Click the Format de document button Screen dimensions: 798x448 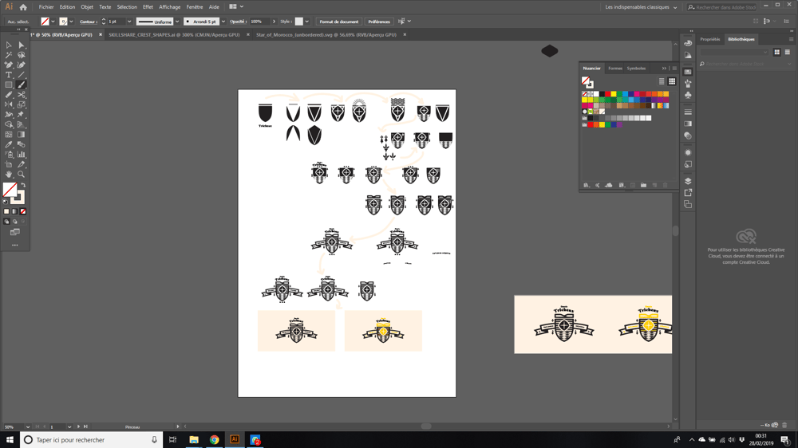(x=339, y=22)
